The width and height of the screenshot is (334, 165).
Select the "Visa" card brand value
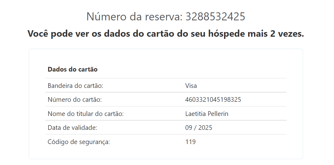(x=191, y=85)
